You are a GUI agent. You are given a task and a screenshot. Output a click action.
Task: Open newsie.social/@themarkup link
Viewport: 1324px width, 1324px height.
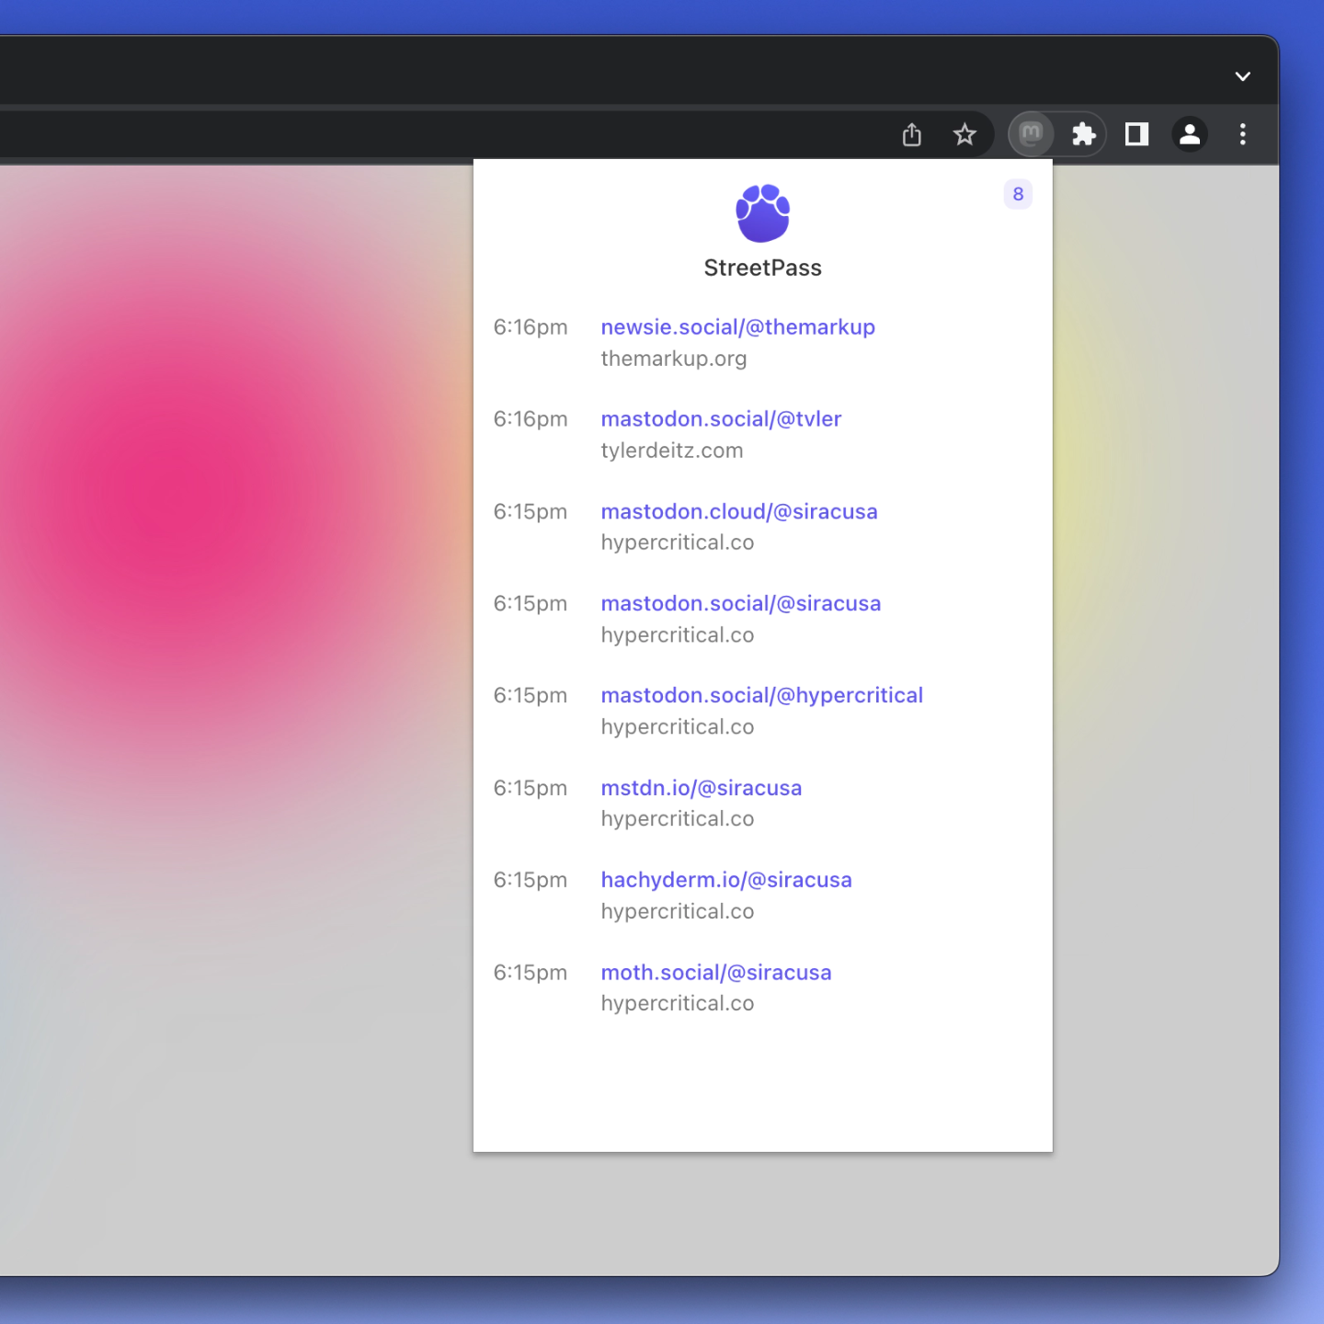coord(737,327)
